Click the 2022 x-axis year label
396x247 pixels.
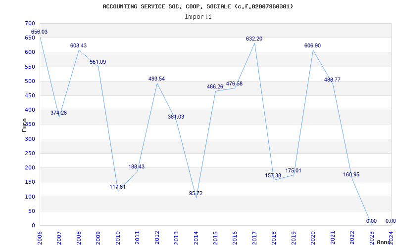(x=352, y=238)
